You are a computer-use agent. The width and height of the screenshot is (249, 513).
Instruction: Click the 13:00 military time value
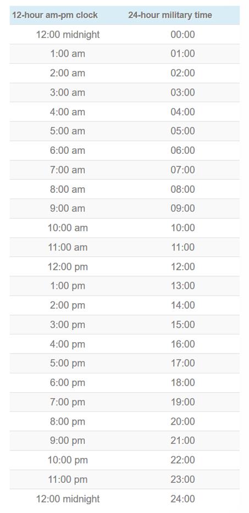(182, 286)
